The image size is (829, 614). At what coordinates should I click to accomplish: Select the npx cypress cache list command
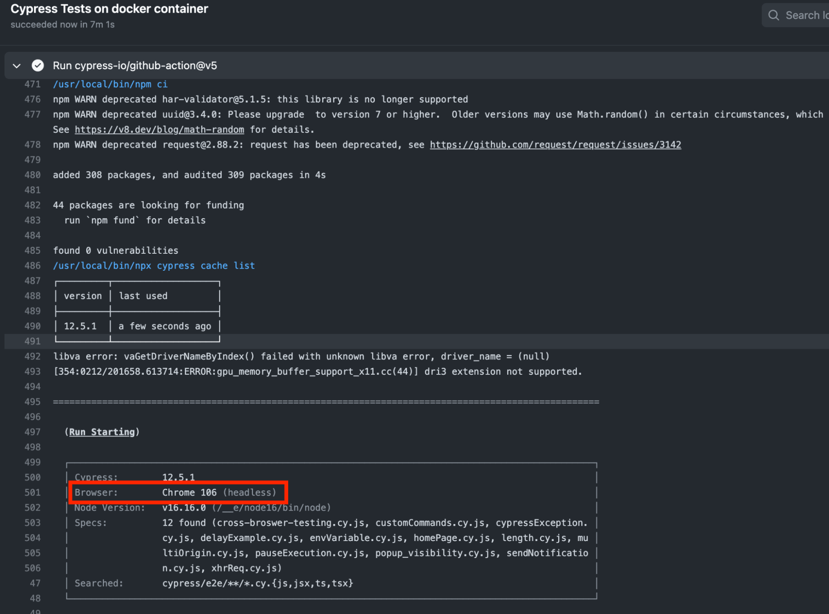[154, 265]
